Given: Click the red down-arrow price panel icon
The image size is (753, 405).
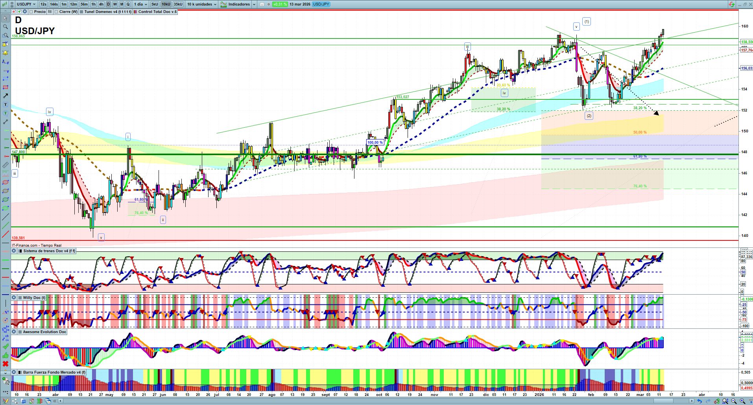Looking at the screenshot, I should pyautogui.click(x=14, y=12).
